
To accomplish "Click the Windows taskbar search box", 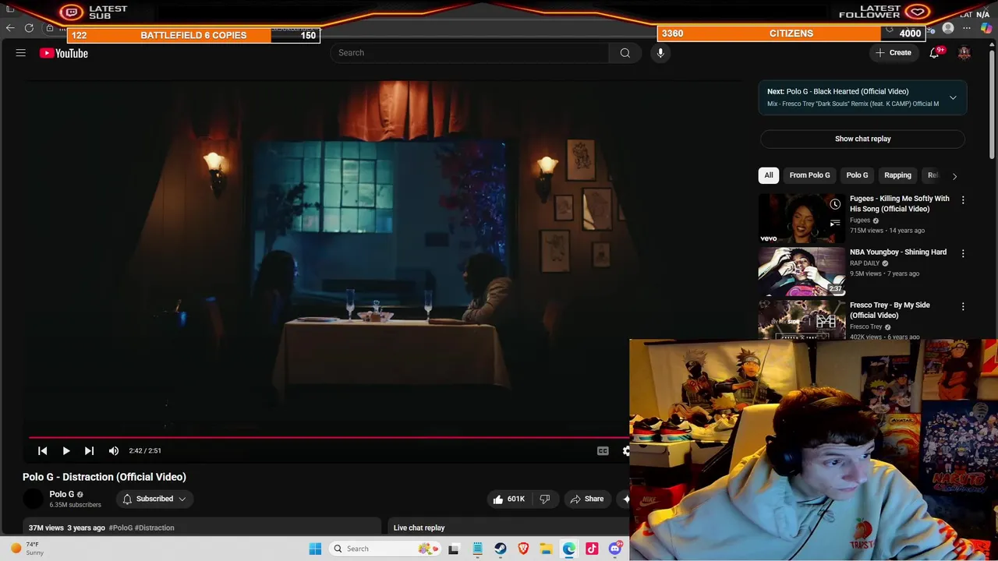I will point(384,549).
